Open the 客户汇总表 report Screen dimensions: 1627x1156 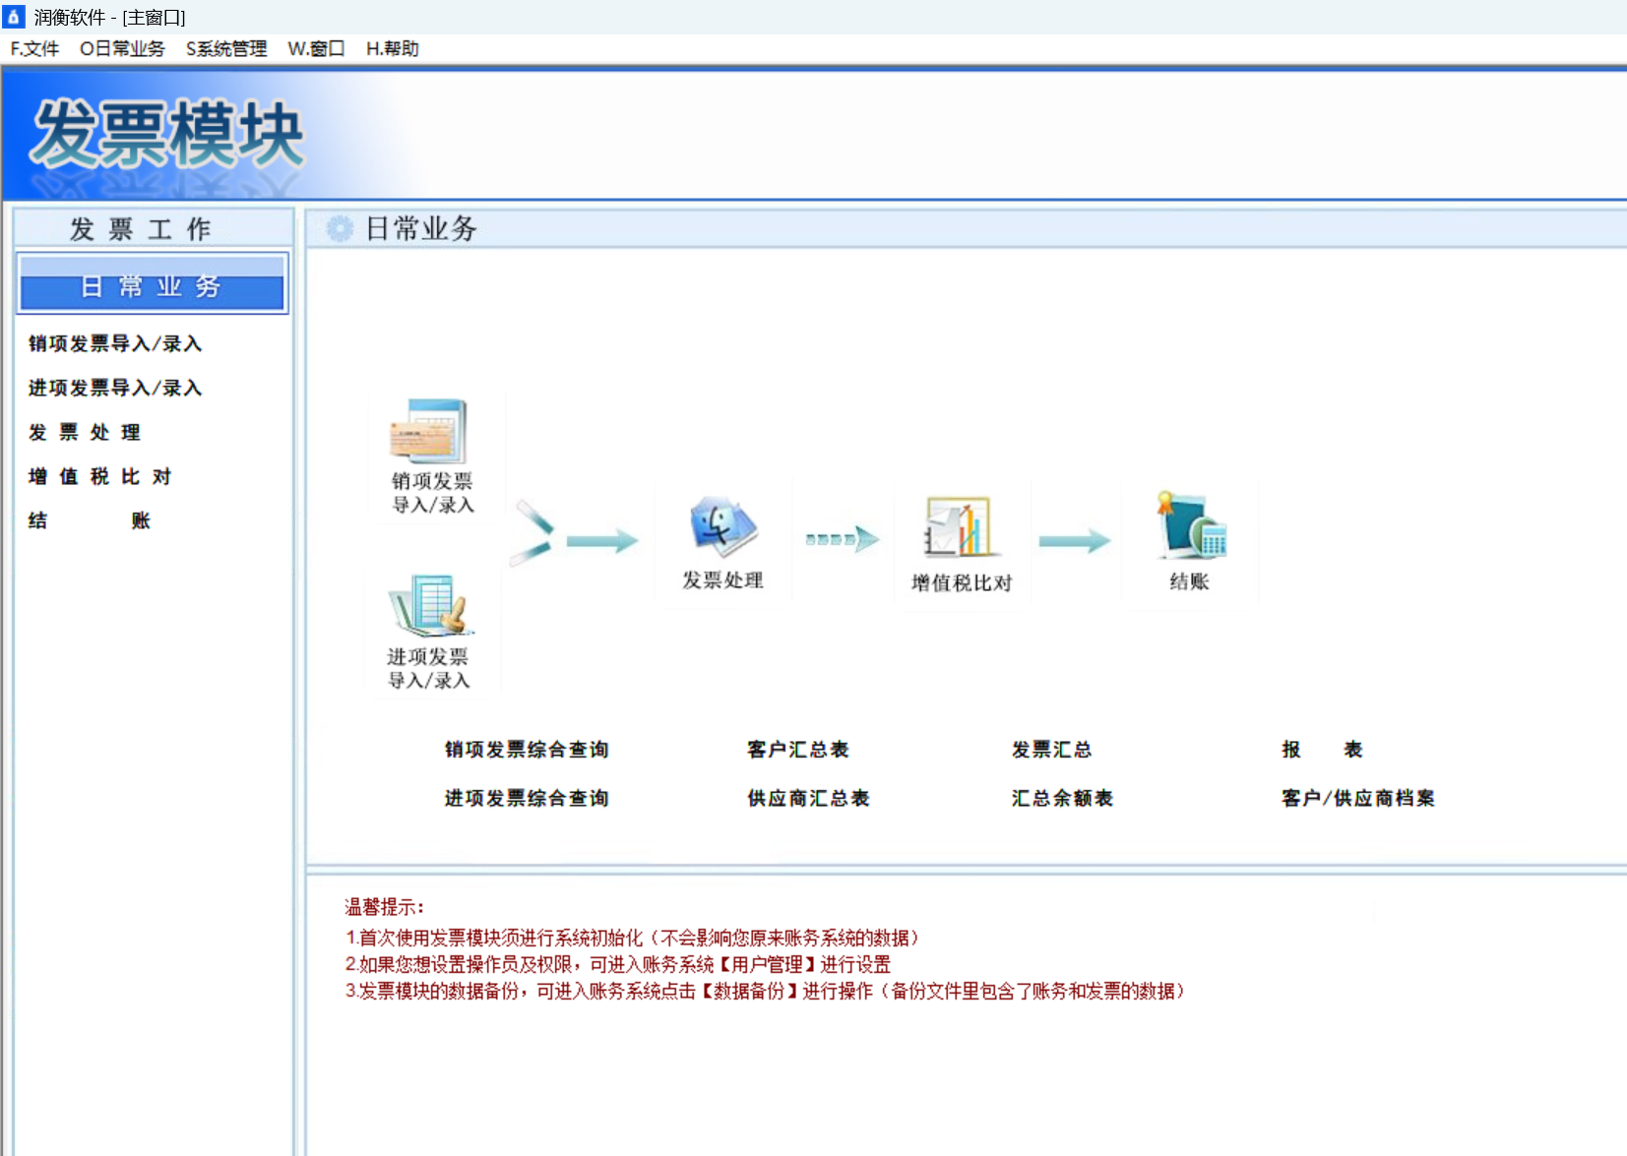(798, 750)
